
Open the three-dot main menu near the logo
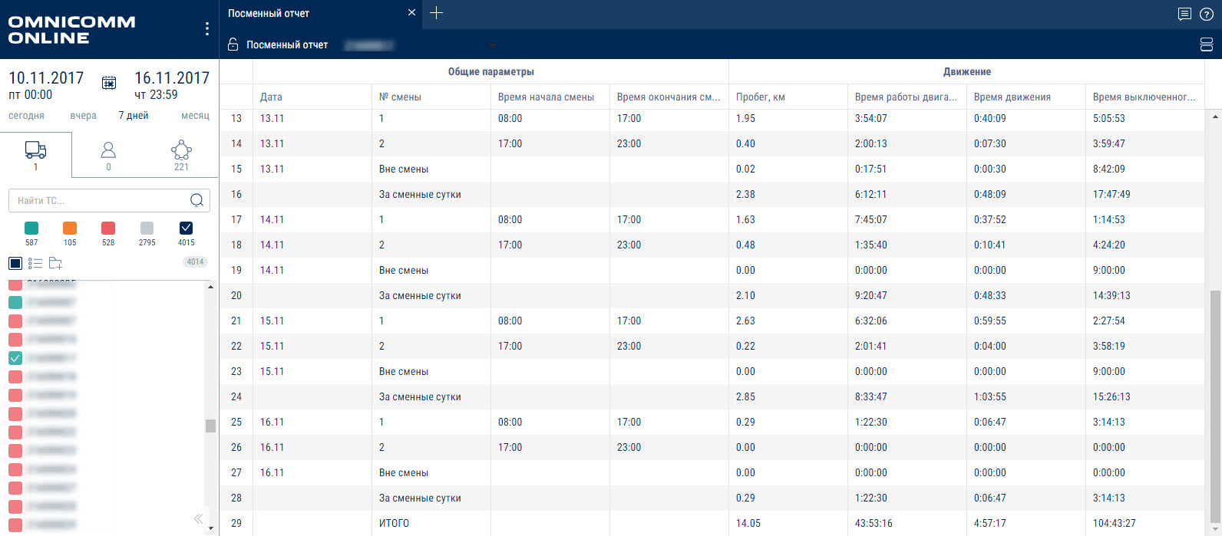click(x=206, y=28)
